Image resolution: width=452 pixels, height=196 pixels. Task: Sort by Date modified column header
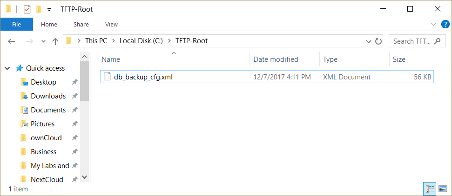276,59
